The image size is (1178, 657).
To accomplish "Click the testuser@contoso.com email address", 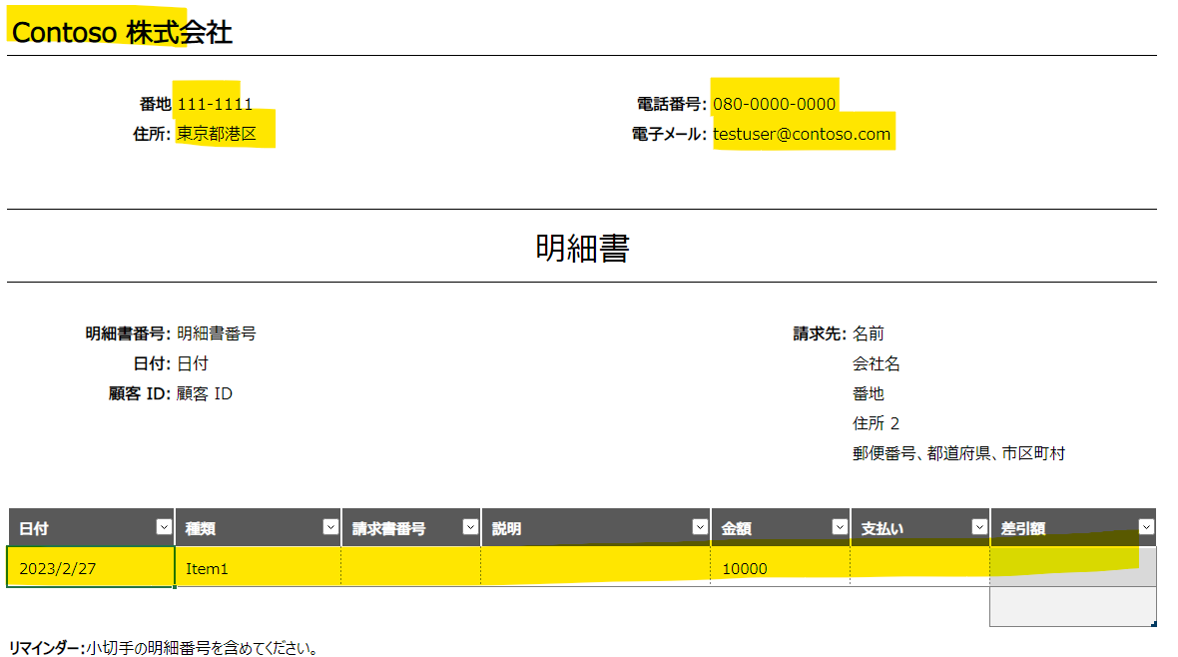I will pyautogui.click(x=802, y=134).
